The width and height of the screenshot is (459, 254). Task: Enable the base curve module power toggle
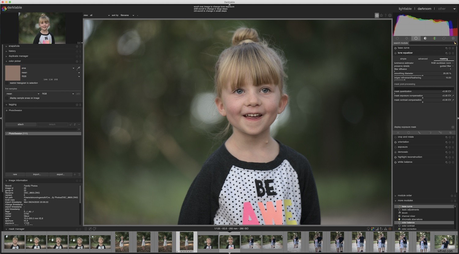pyautogui.click(x=395, y=48)
